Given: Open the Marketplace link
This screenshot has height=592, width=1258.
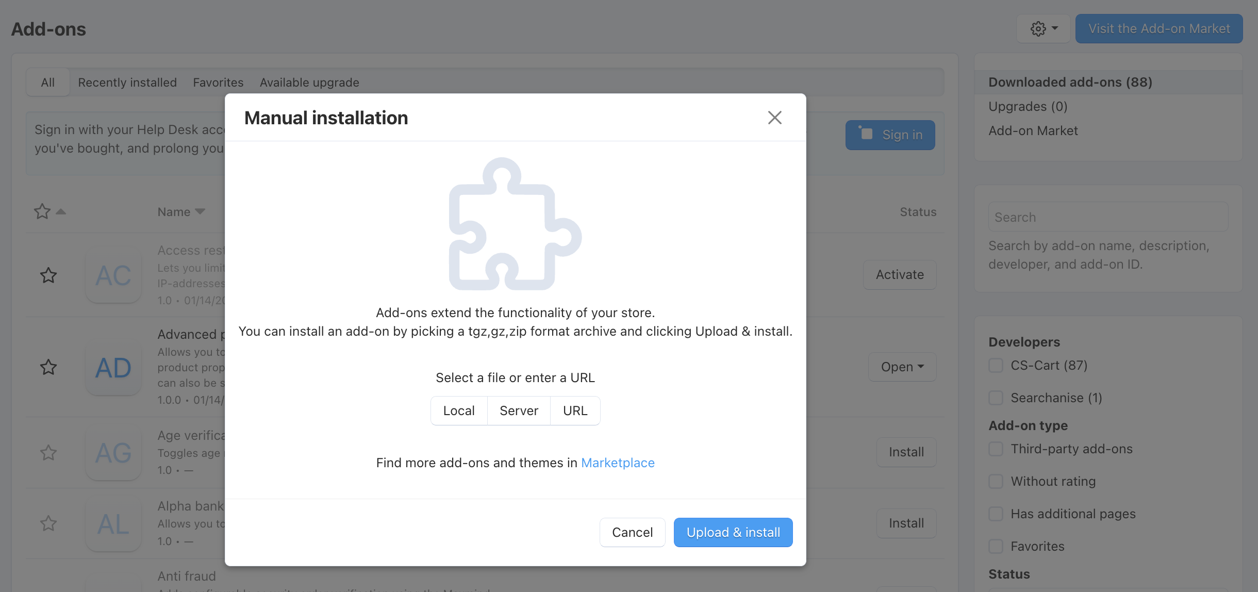Looking at the screenshot, I should point(618,463).
